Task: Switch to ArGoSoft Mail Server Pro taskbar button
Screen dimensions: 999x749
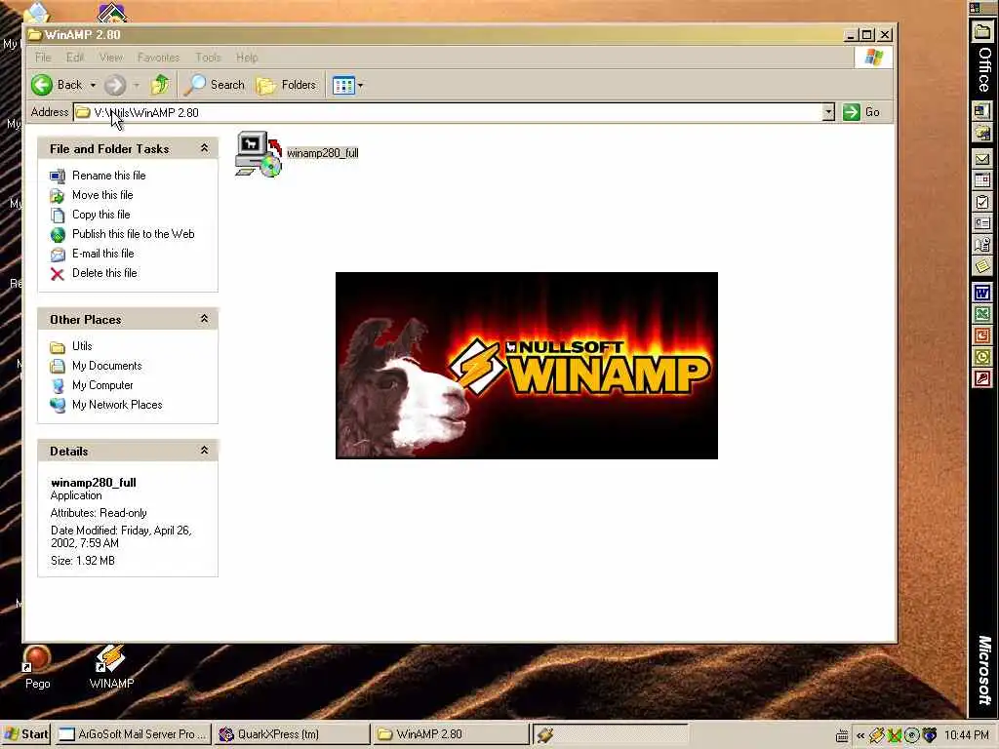Action: pyautogui.click(x=132, y=734)
